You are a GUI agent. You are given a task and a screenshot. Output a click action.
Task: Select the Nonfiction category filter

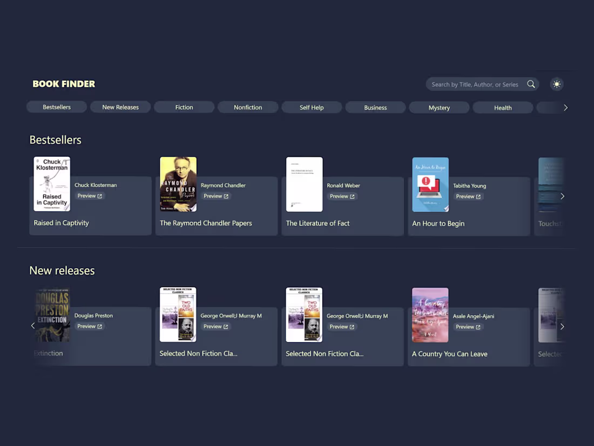[248, 107]
